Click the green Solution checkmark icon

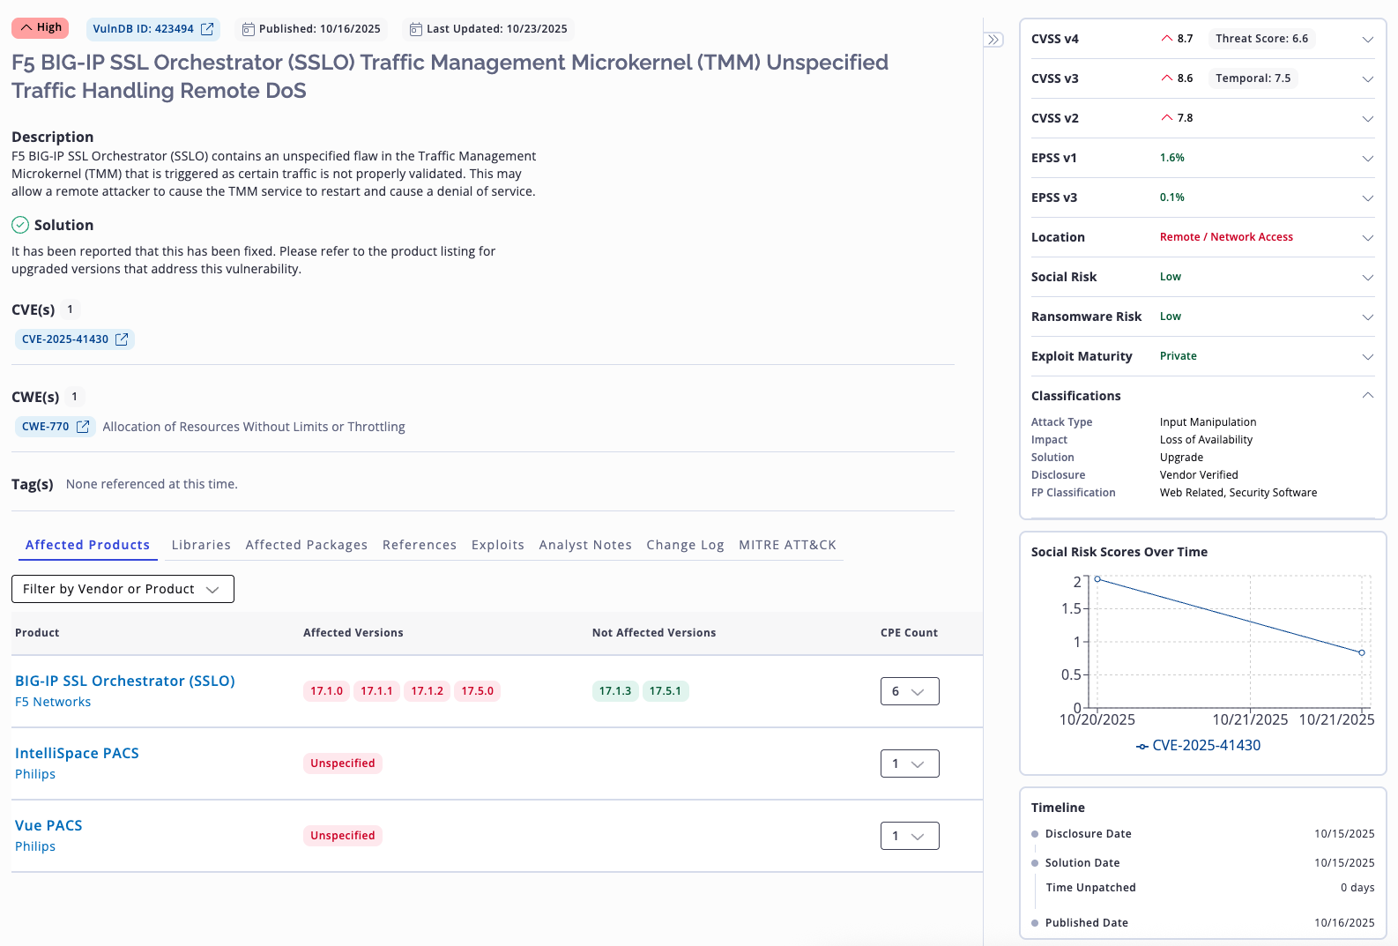point(20,225)
